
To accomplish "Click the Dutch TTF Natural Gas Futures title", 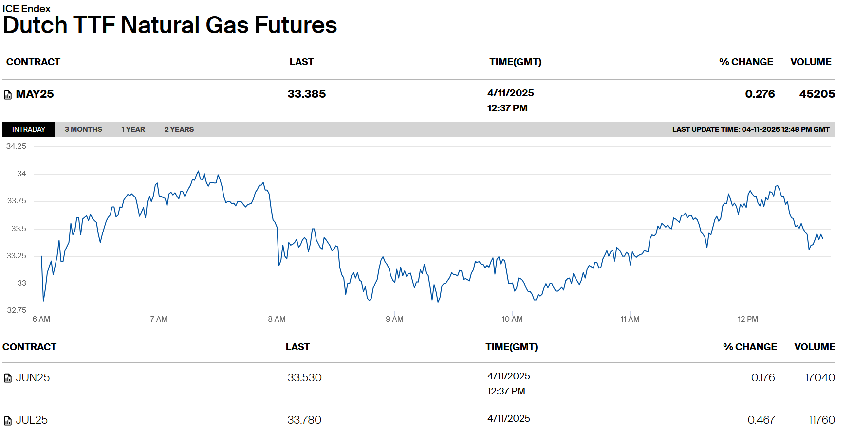I will [x=170, y=25].
